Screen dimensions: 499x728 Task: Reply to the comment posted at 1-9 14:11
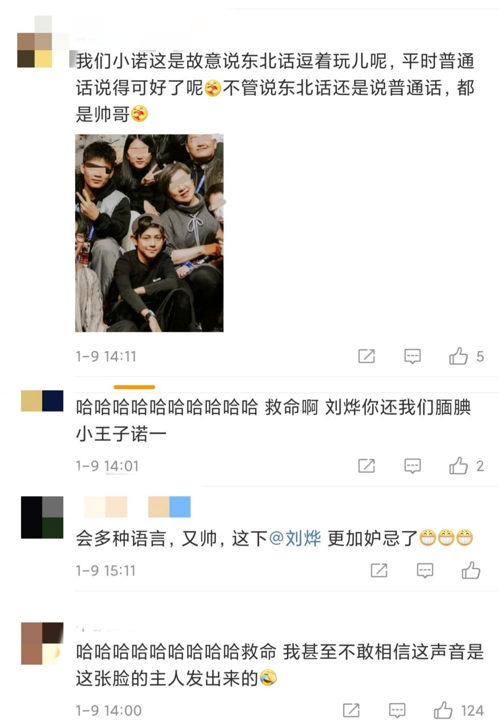pyautogui.click(x=413, y=356)
